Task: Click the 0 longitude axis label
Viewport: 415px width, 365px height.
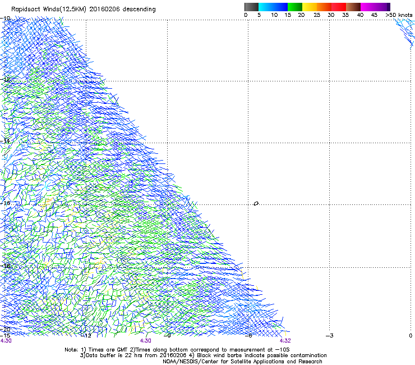Action: point(411,336)
